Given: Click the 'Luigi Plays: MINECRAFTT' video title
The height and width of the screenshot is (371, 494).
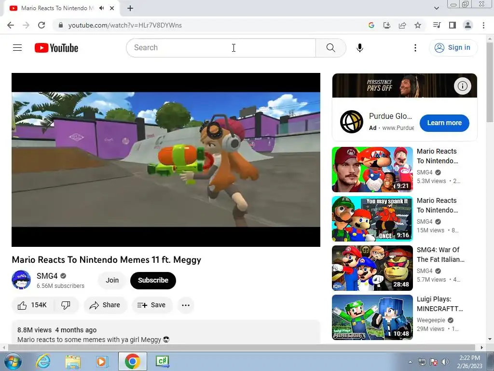Looking at the screenshot, I should (440, 304).
